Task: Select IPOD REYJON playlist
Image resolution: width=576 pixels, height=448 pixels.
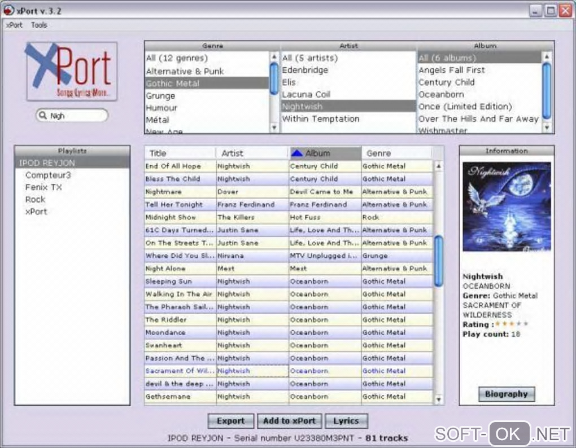Action: (x=72, y=163)
